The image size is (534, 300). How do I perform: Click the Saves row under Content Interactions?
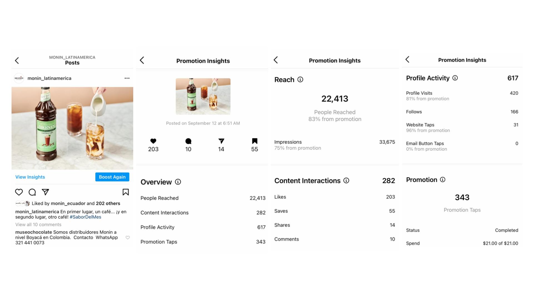pyautogui.click(x=335, y=211)
